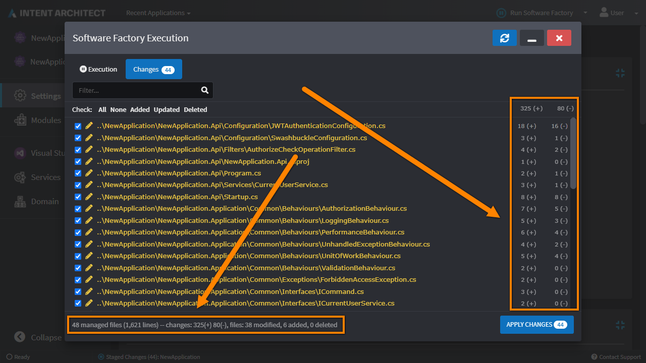Image resolution: width=646 pixels, height=363 pixels.
Task: Expand the Run Software Factory dropdown arrow
Action: pos(585,13)
